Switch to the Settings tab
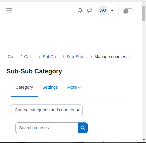 point(50,87)
